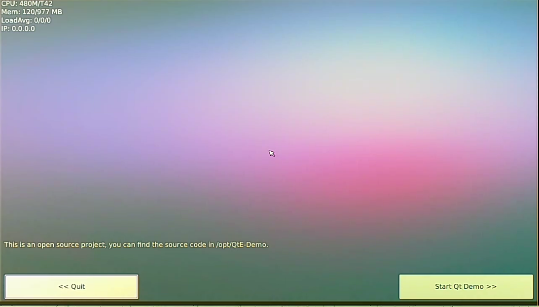Click the Mem: 120/977 MB readout

coord(32,12)
